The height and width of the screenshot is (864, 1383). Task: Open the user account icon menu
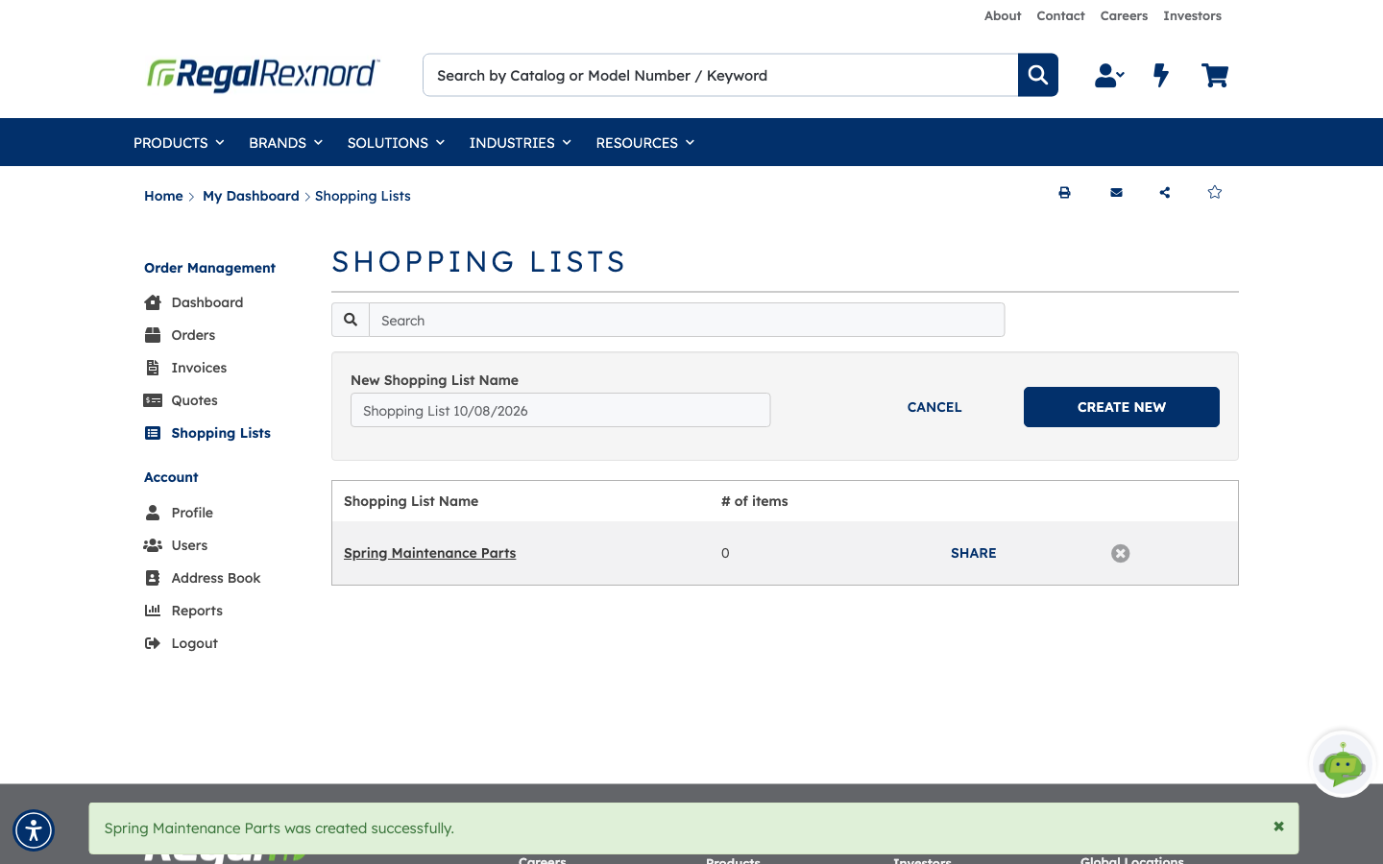point(1109,75)
